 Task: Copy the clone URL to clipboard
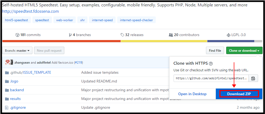253,78
